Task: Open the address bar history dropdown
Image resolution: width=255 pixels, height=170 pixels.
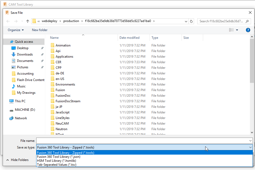Action: coord(186,21)
